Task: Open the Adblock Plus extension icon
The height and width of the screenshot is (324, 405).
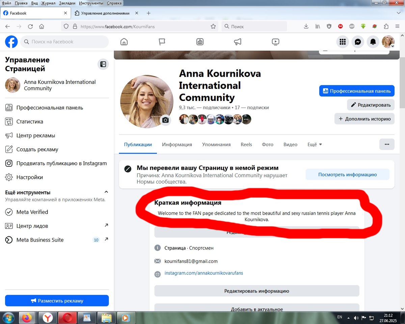Action: [x=352, y=26]
